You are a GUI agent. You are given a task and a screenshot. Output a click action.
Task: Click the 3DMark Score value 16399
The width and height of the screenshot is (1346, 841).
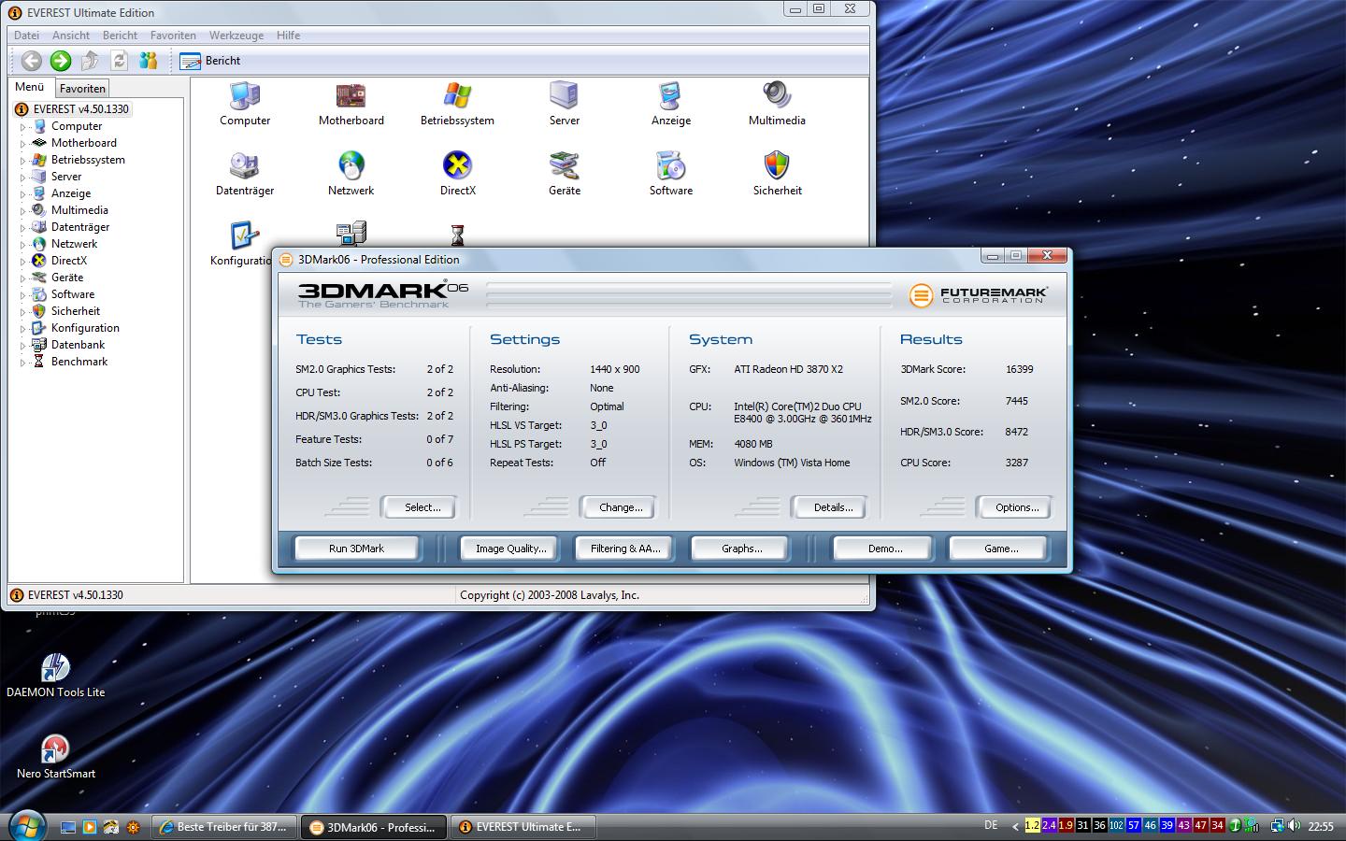[x=1019, y=369]
